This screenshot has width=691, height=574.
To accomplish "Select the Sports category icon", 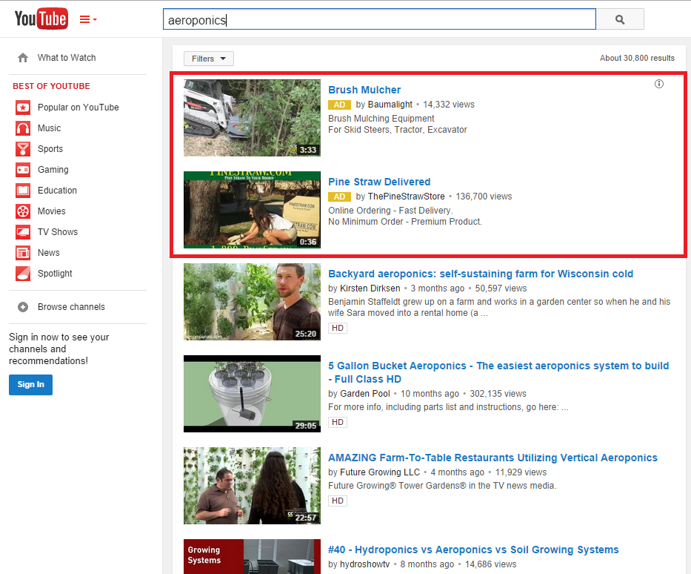I will [x=23, y=148].
